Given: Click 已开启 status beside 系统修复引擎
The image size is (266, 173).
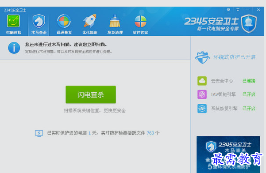Looking at the screenshot, I should click(x=249, y=109).
